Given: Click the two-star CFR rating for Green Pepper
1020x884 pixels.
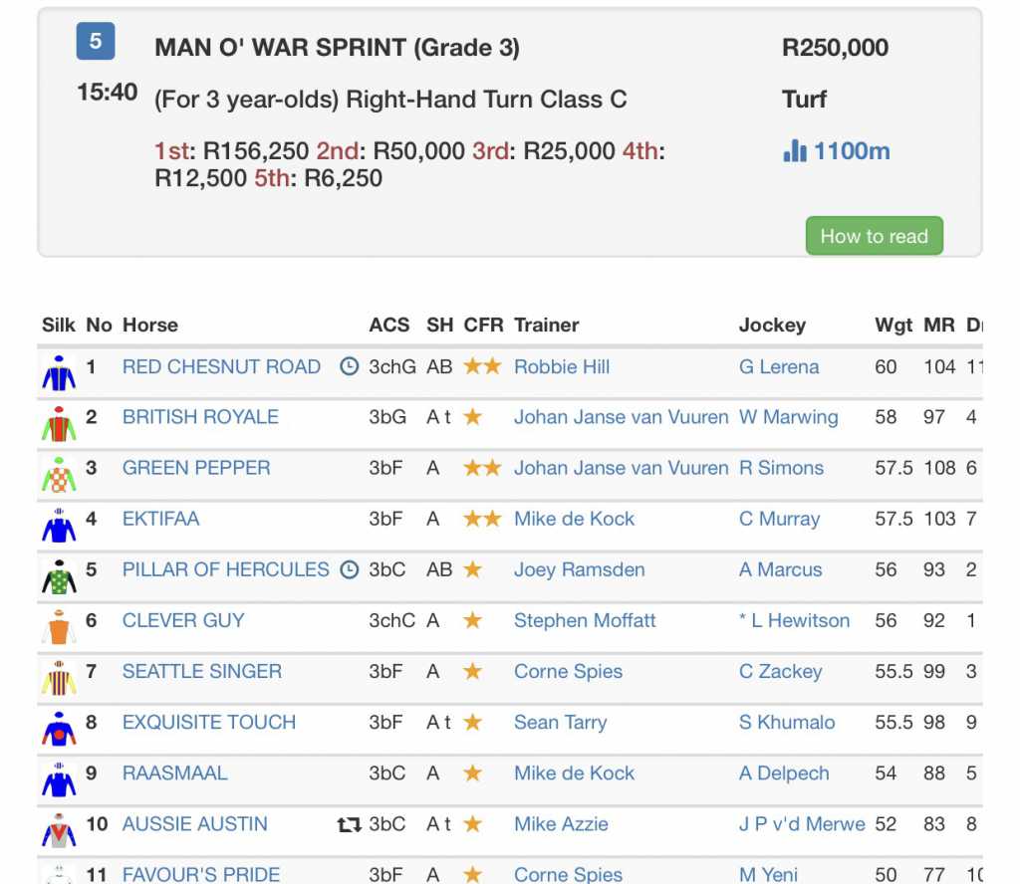Looking at the screenshot, I should pos(482,468).
